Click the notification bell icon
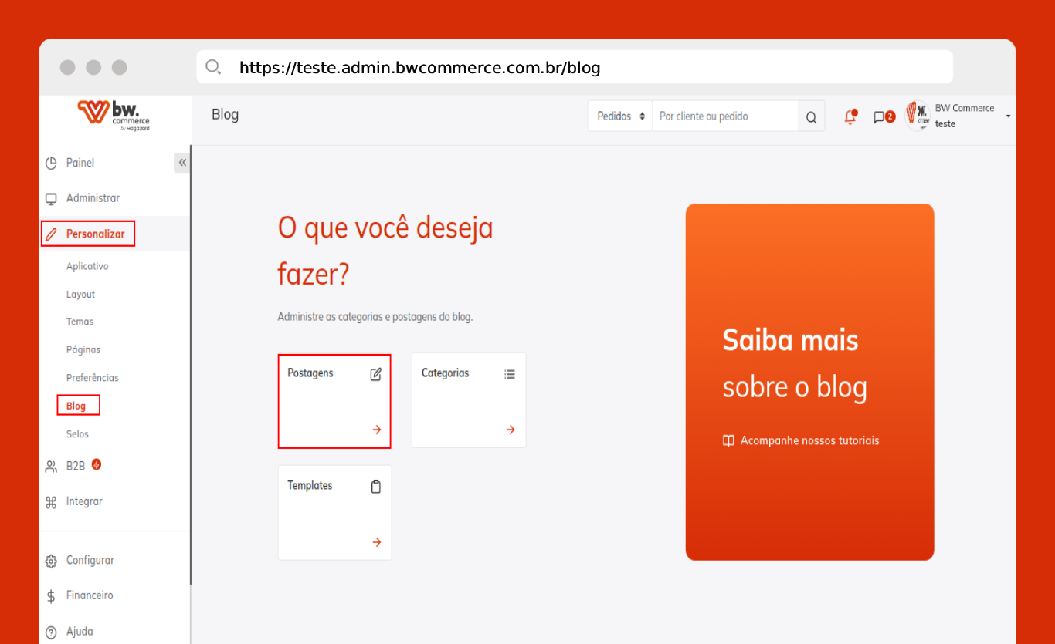Image resolution: width=1055 pixels, height=644 pixels. (x=850, y=117)
